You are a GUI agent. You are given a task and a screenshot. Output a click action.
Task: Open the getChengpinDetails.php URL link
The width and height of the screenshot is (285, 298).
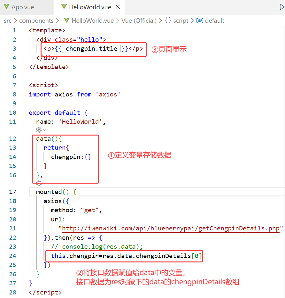(x=171, y=228)
